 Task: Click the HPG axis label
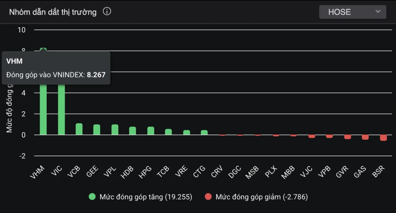pos(145,173)
